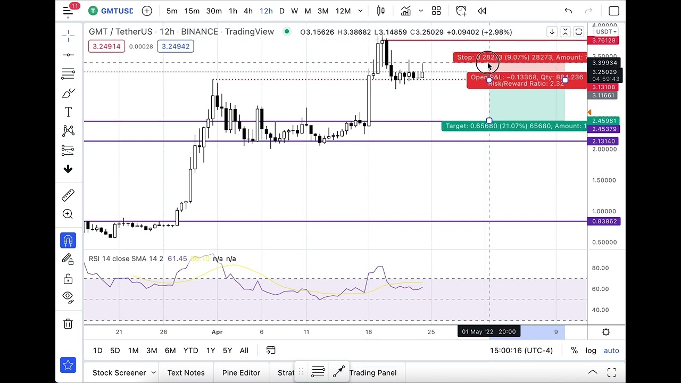Select the 2.13140 horizontal line price label

pos(604,141)
